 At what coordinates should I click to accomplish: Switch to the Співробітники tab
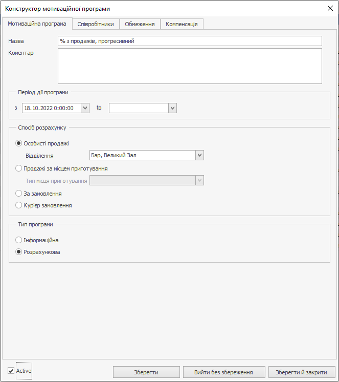tap(96, 24)
